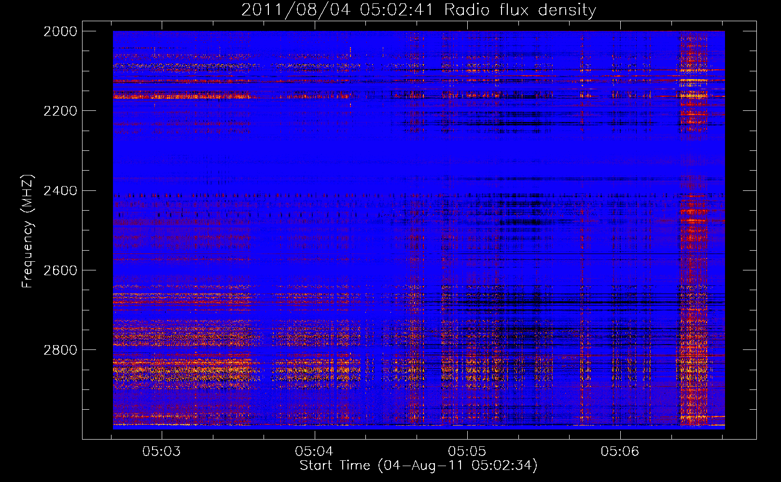The width and height of the screenshot is (781, 482).
Task: Click the "Frequency (MHZ)" axis label
Action: tap(28, 231)
